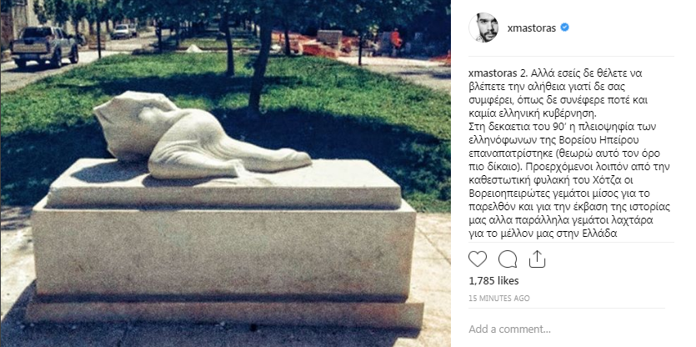
Task: Click the reclining marble statue in the photo
Action: (199, 136)
